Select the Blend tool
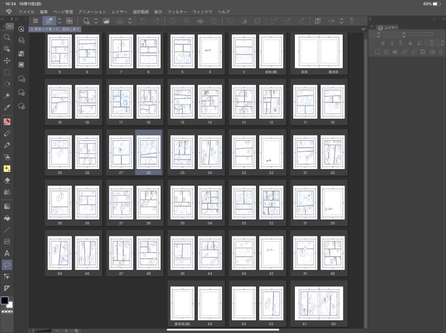The height and width of the screenshot is (333, 446). coord(7,192)
